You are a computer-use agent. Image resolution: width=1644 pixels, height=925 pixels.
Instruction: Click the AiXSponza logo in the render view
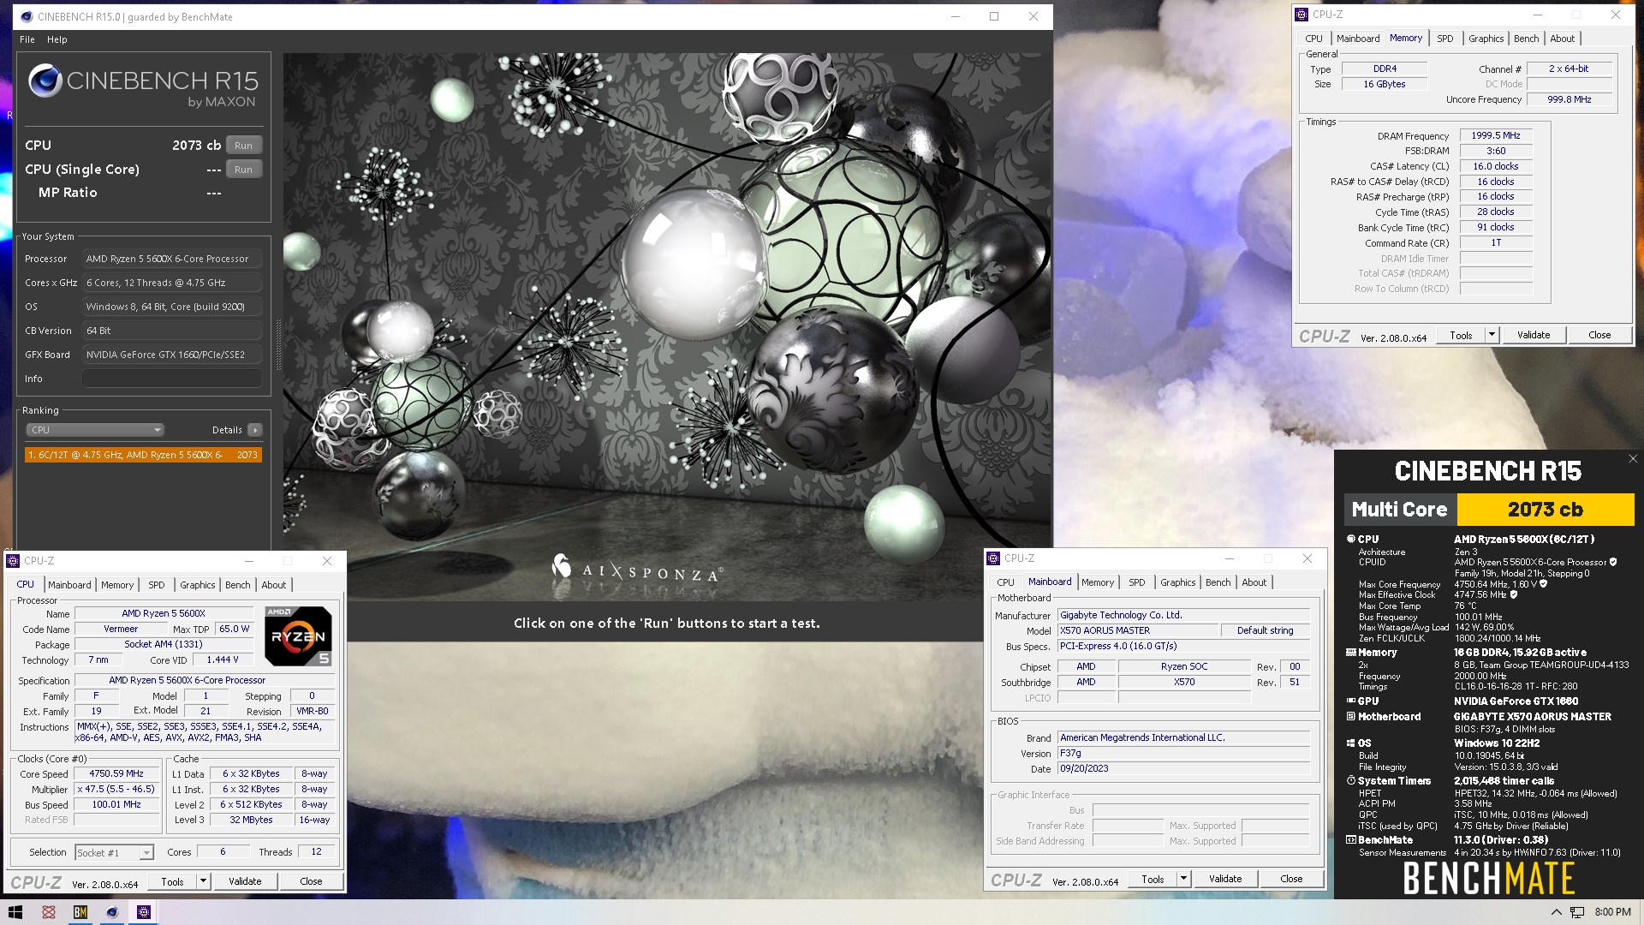pos(638,569)
